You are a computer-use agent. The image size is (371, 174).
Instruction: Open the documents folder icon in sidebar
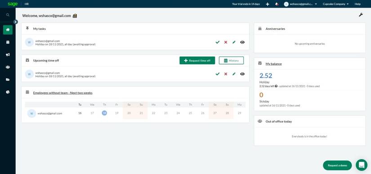[x=8, y=79]
